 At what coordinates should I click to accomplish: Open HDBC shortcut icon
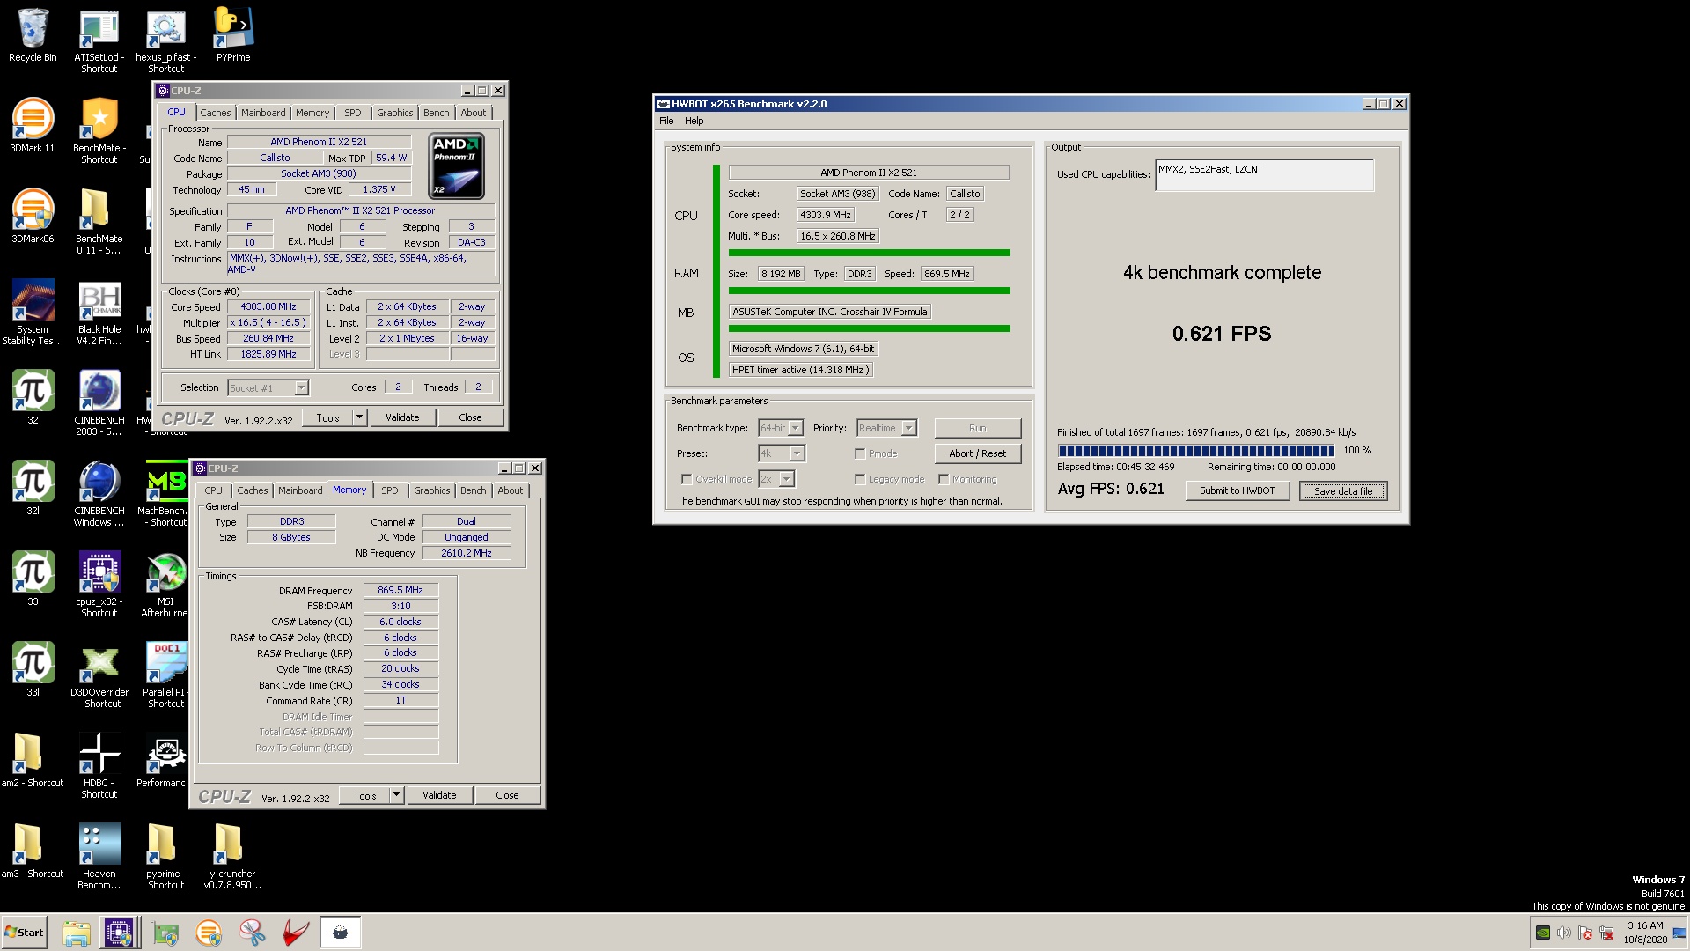coord(99,765)
